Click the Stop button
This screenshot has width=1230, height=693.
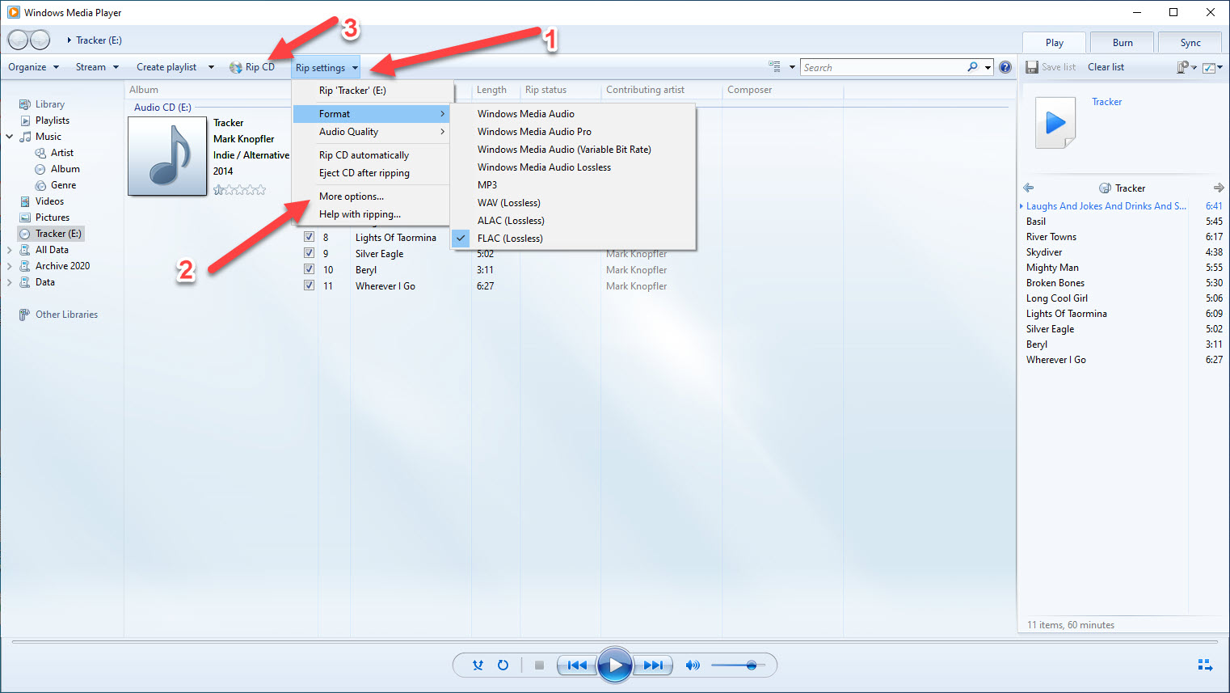click(x=539, y=666)
